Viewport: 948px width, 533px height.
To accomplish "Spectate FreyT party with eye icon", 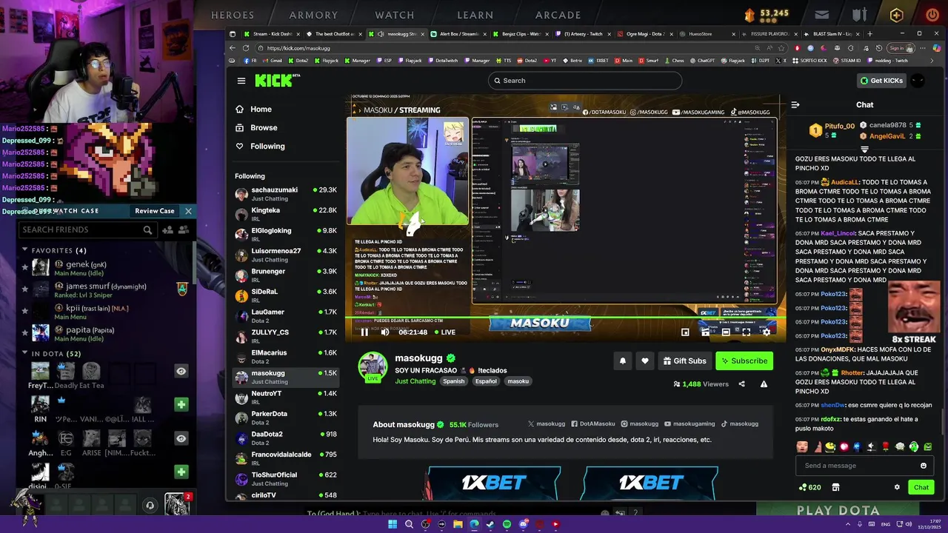I will tap(181, 372).
